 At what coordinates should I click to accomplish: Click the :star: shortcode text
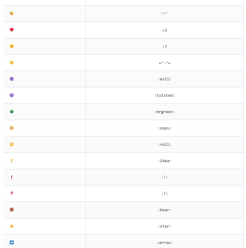point(164,226)
